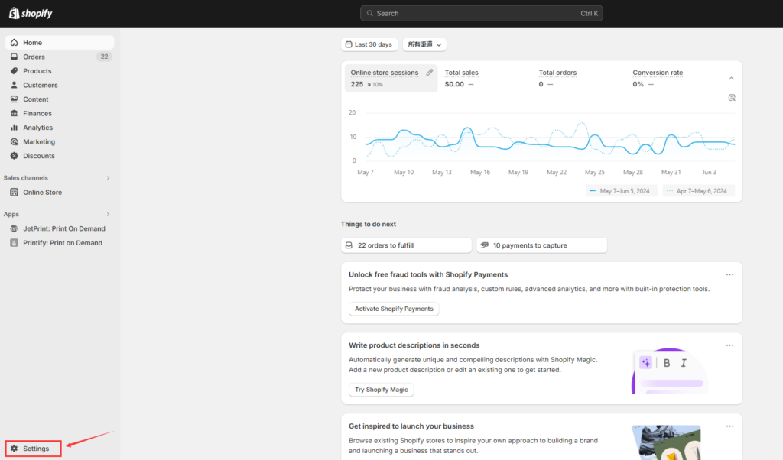The height and width of the screenshot is (460, 783).
Task: Click 10 payments to capture
Action: [x=542, y=245]
